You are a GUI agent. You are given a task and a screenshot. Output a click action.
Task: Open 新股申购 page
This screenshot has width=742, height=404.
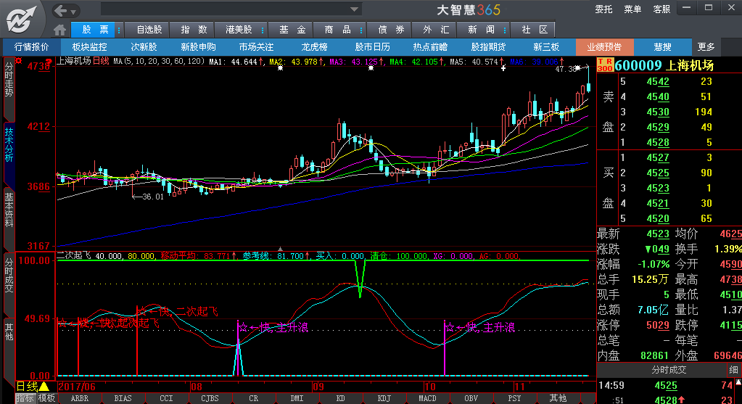pyautogui.click(x=198, y=47)
